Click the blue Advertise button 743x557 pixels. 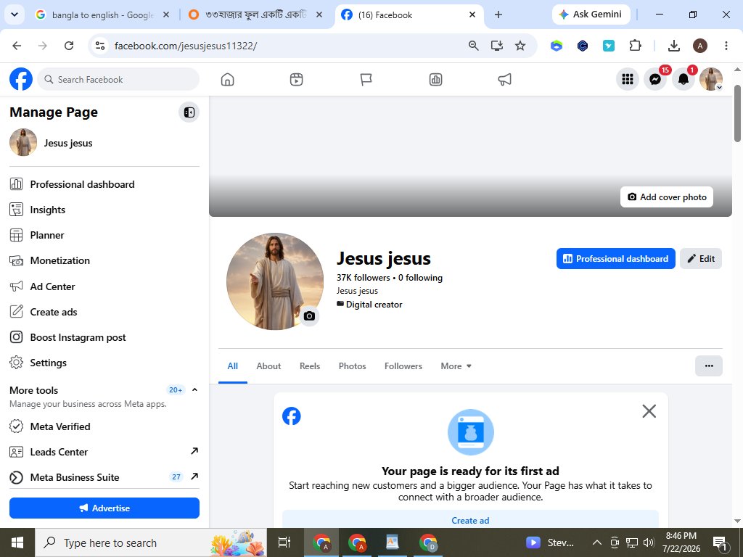coord(104,508)
